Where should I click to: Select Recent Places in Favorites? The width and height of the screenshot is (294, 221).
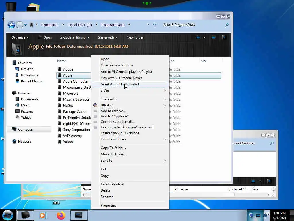tap(31, 81)
